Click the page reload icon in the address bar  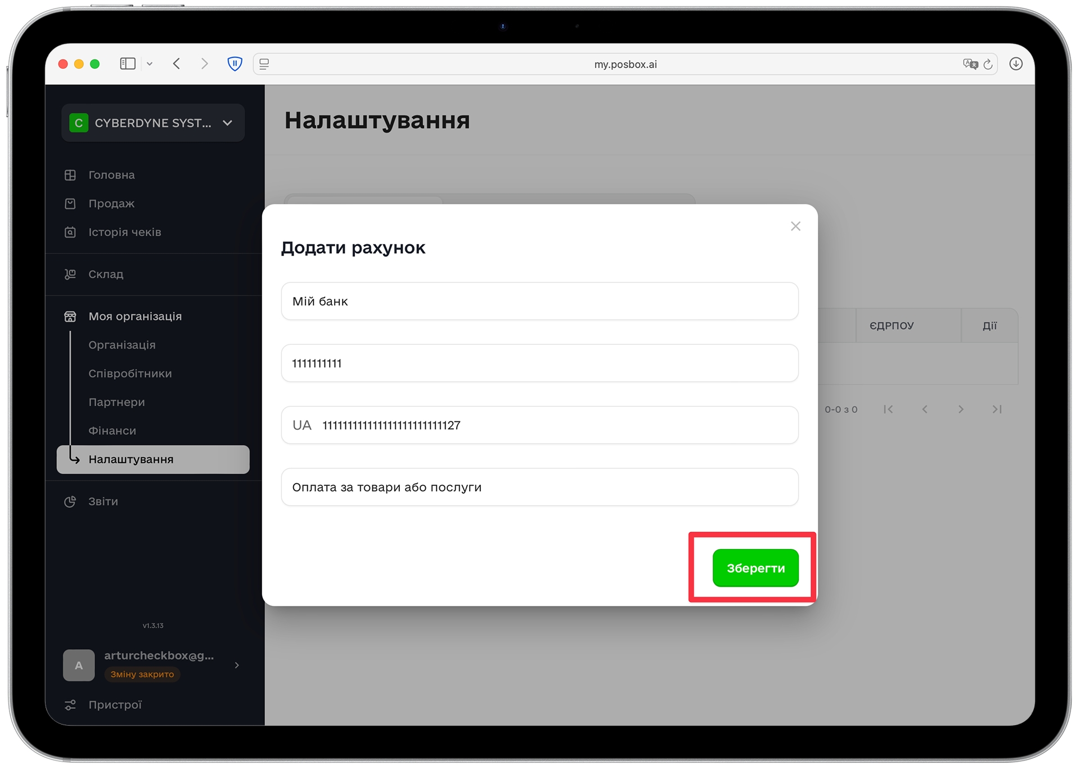coord(988,64)
